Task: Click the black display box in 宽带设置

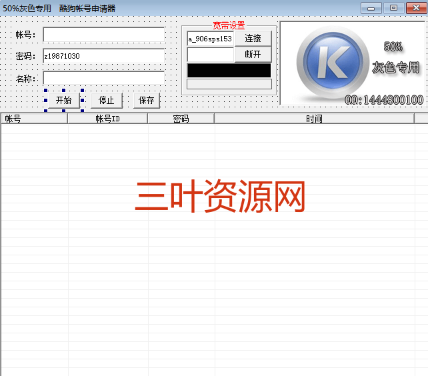Action: [229, 71]
